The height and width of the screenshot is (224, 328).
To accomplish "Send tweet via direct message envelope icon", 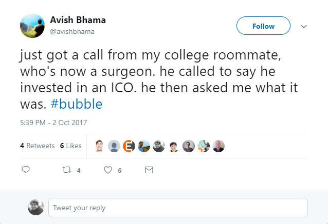I will [149, 170].
